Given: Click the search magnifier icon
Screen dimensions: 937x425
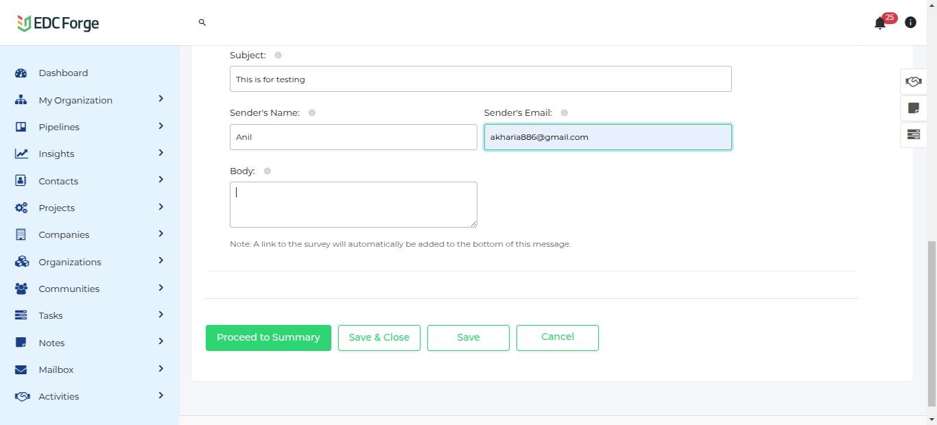Looking at the screenshot, I should tap(202, 23).
